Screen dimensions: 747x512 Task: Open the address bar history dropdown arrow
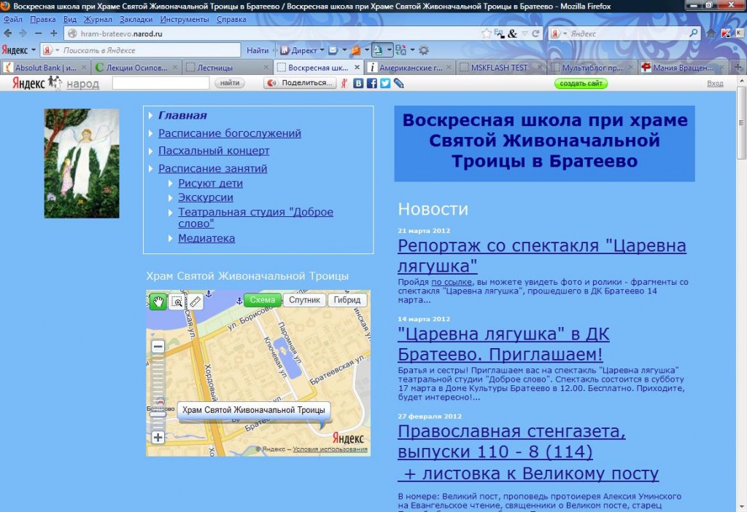(525, 34)
